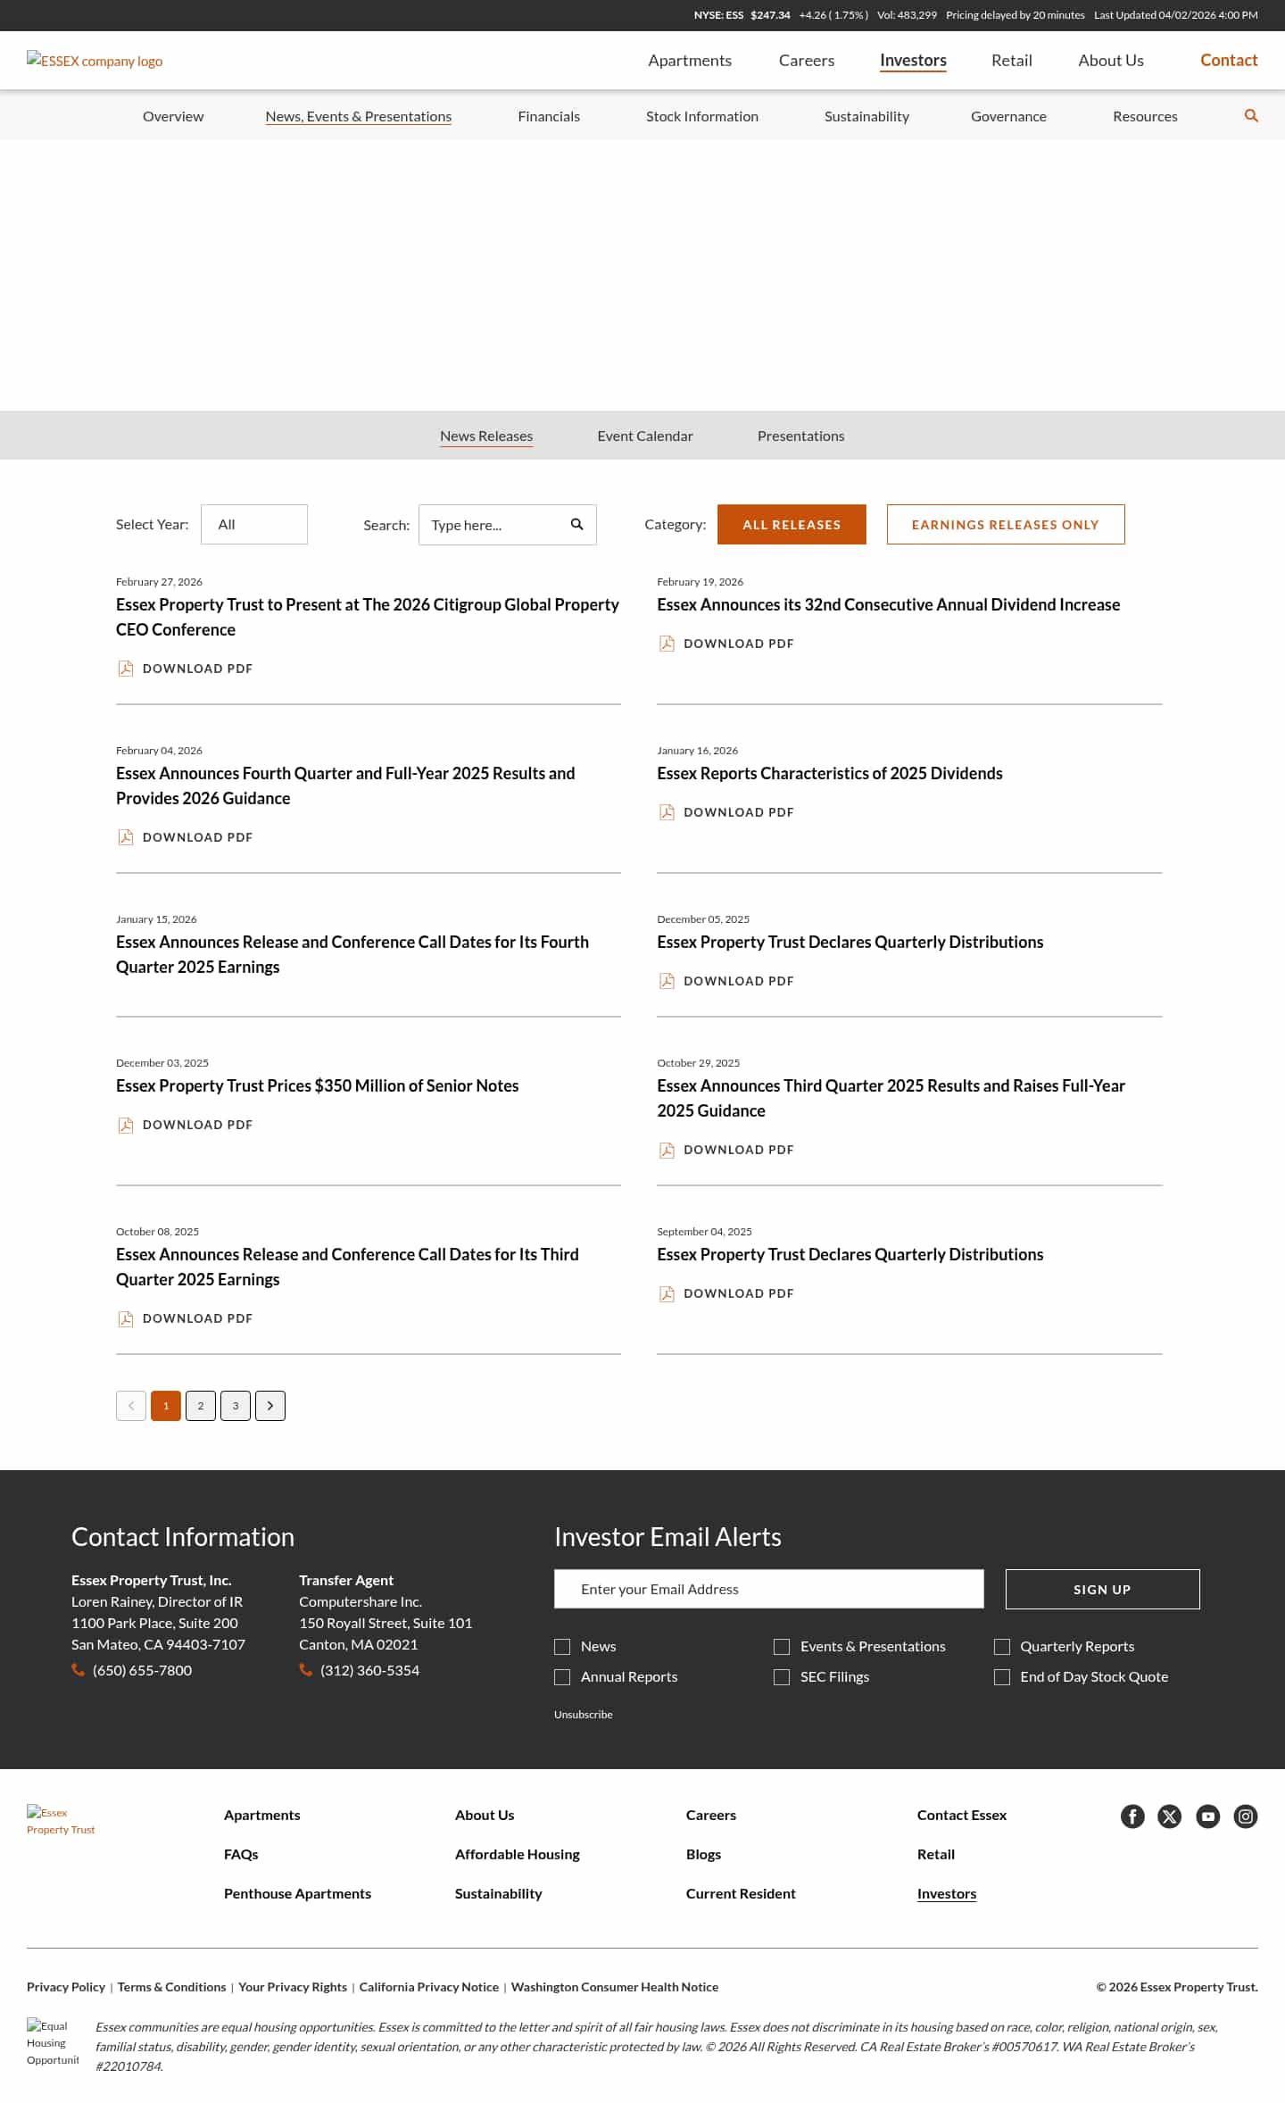Screen dimensions: 1285x2103
Task: Open the California Privacy Notice link
Action: (429, 1987)
